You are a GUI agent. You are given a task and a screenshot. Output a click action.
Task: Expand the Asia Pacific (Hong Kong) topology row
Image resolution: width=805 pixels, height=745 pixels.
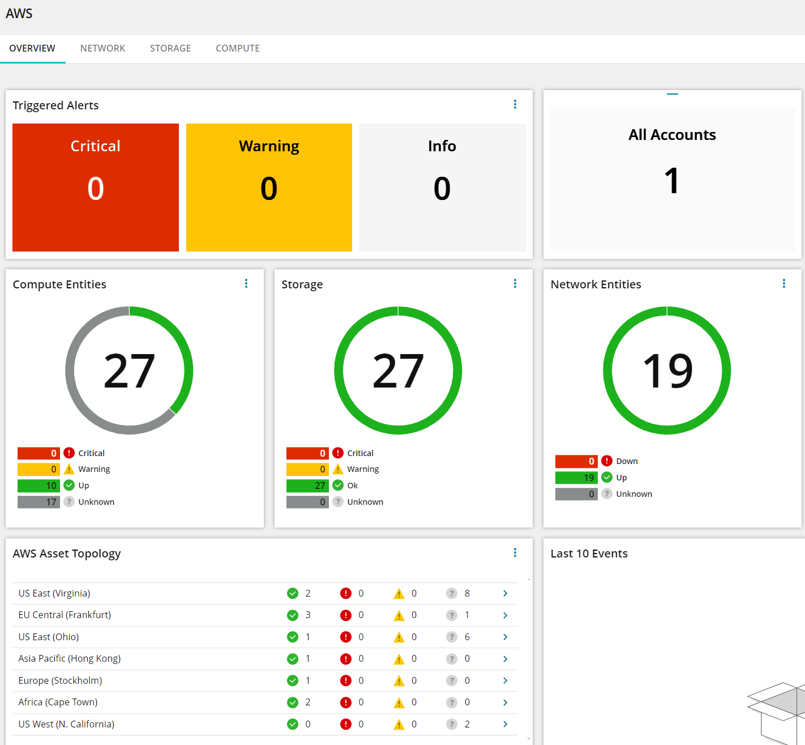tap(506, 659)
